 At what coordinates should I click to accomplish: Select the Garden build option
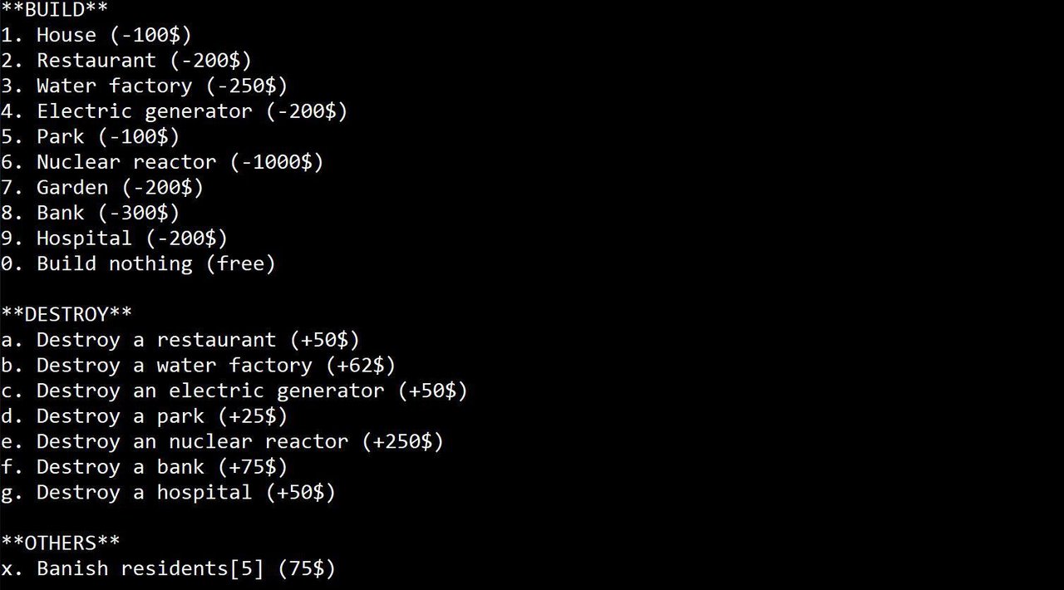pos(102,188)
